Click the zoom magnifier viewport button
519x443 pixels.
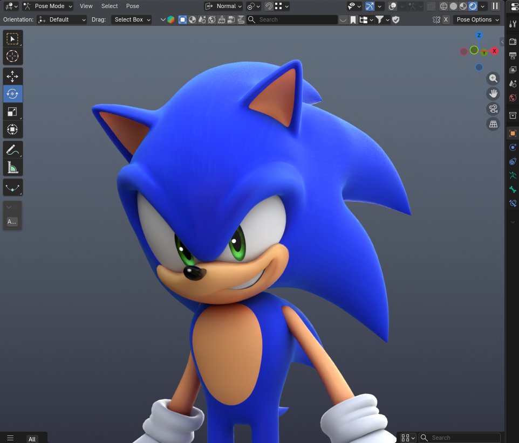tap(493, 78)
